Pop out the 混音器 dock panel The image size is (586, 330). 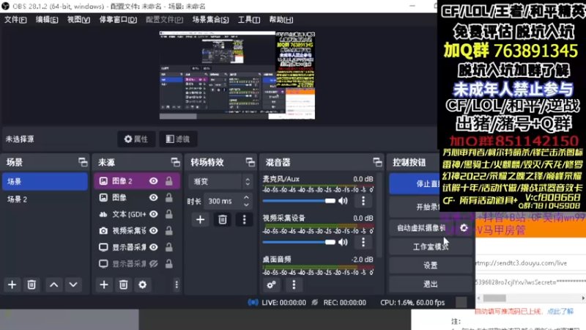tap(377, 162)
